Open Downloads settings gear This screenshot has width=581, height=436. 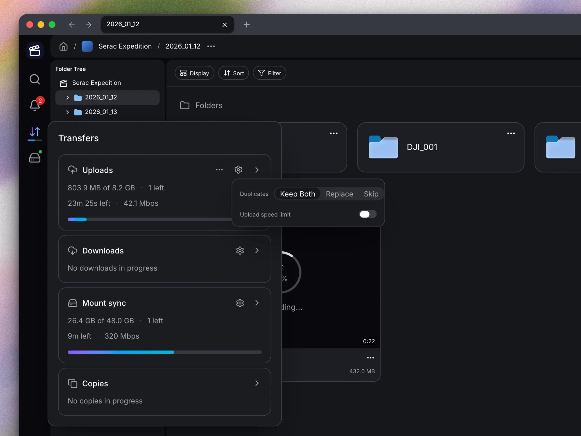click(240, 251)
